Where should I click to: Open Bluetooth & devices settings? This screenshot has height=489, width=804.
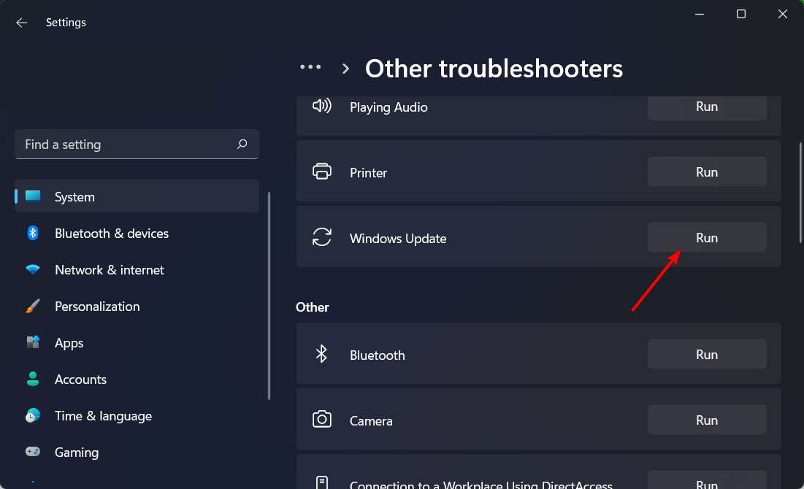(x=137, y=234)
